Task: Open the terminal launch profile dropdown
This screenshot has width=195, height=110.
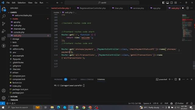Action: pyautogui.click(x=172, y=79)
